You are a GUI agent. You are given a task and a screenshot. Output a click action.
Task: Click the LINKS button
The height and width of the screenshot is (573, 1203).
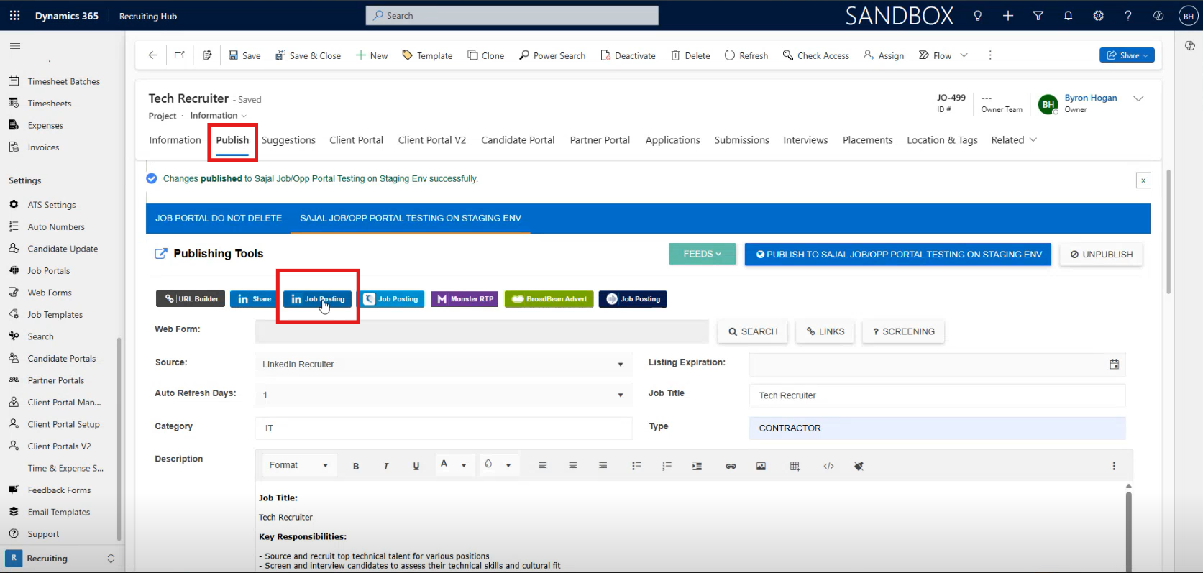pos(825,331)
